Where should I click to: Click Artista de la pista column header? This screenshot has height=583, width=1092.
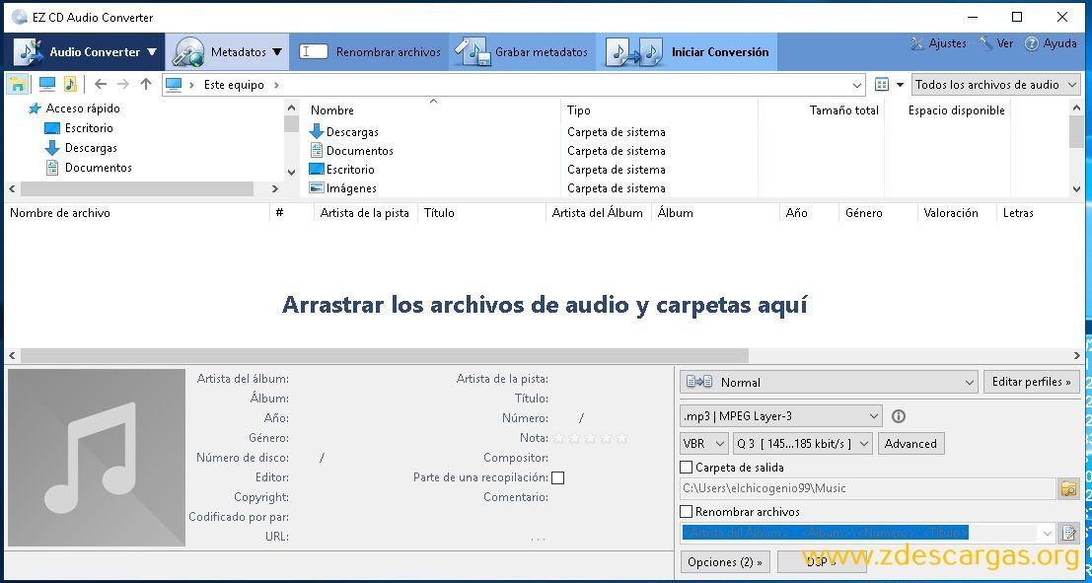(364, 213)
